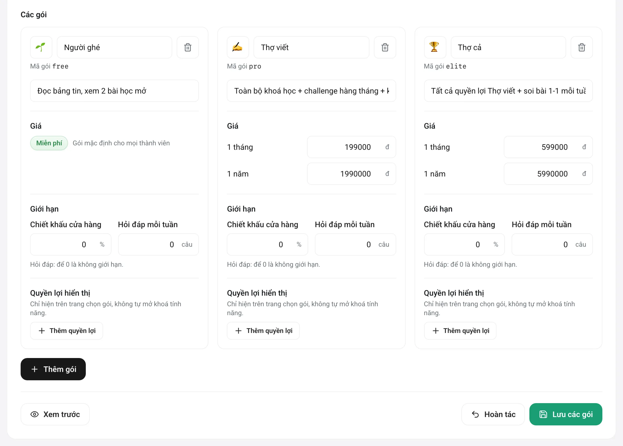Screen dimensions: 623x446
Task: Change the writing hand emoji of Thợ viết
Action: (238, 47)
